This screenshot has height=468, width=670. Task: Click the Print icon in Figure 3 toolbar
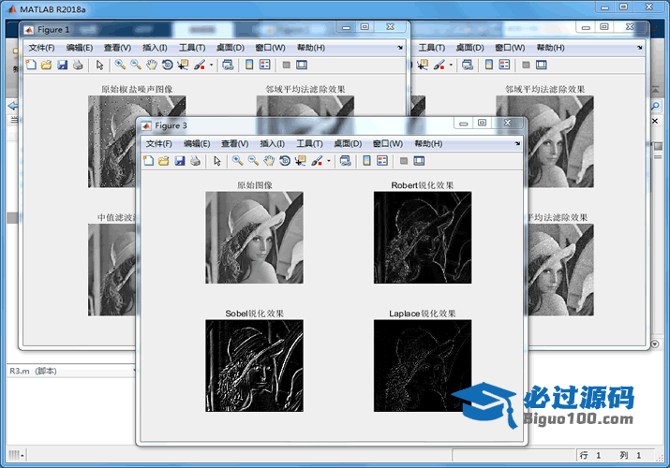coord(195,161)
